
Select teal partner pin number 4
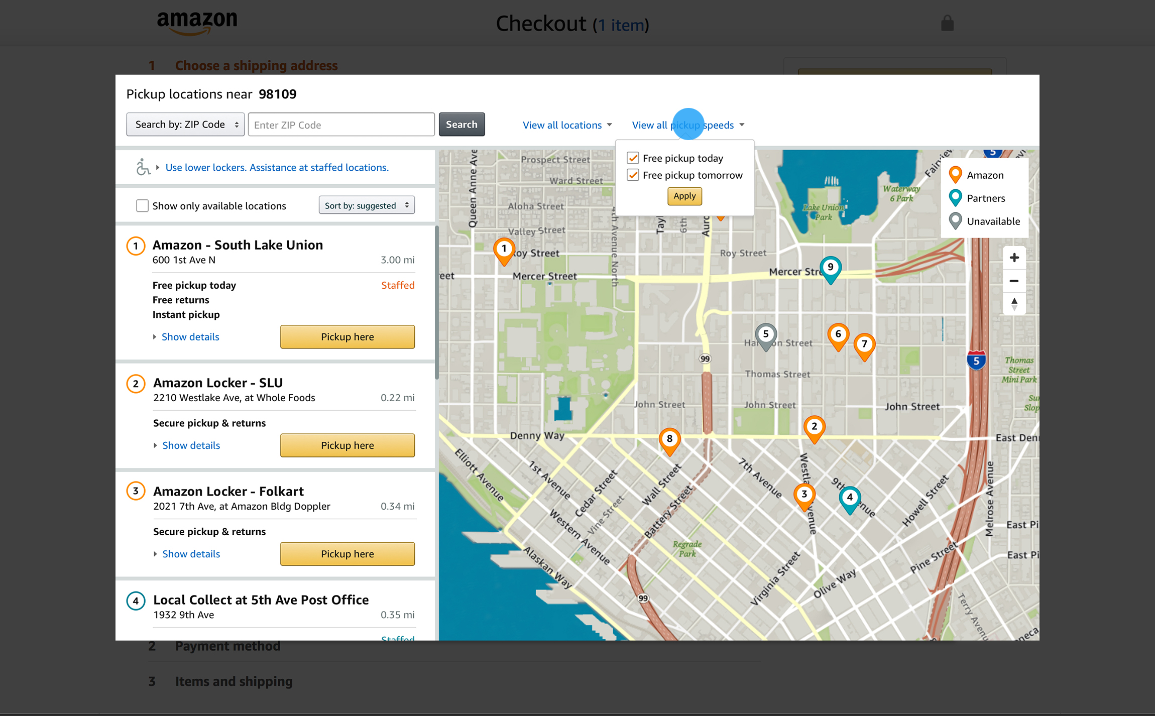pyautogui.click(x=849, y=498)
